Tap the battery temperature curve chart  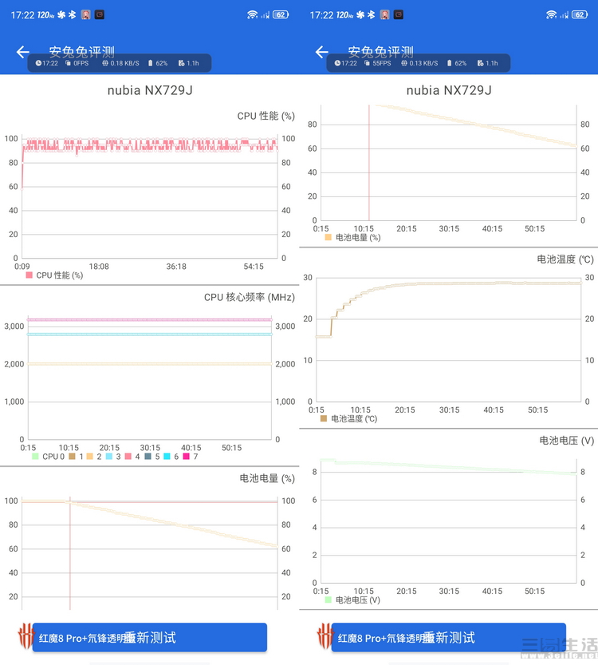[x=448, y=339]
